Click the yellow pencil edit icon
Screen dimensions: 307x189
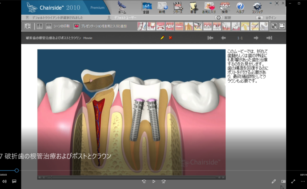[162, 38]
